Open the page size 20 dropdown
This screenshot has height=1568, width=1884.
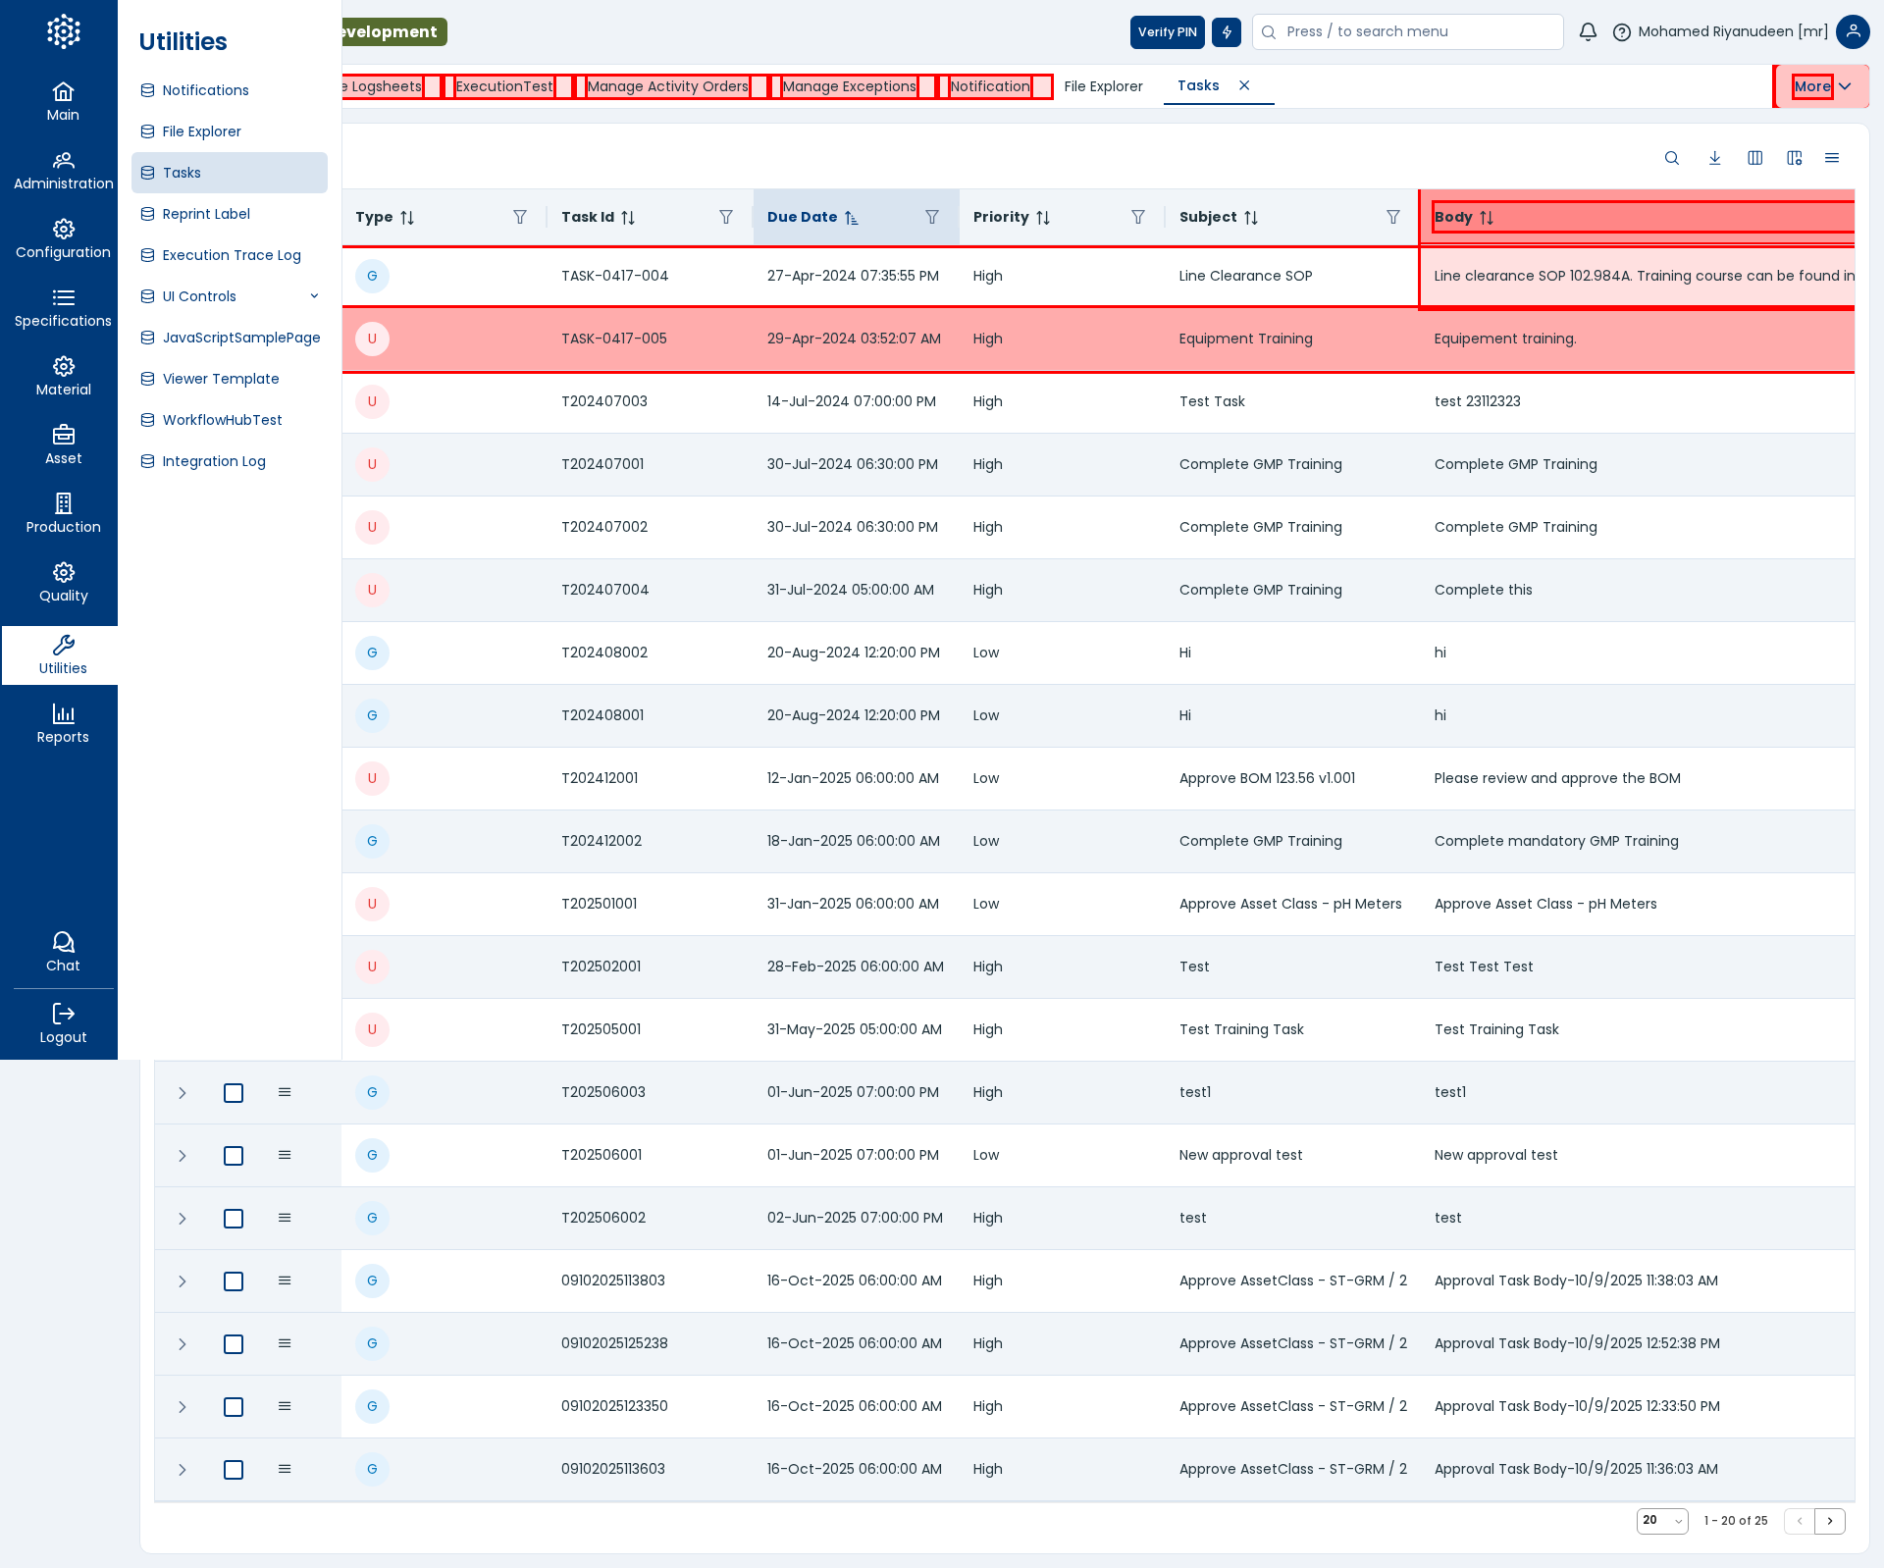point(1662,1521)
